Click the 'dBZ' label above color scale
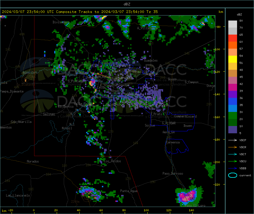Screen dimensions: 254x214 [239, 15]
